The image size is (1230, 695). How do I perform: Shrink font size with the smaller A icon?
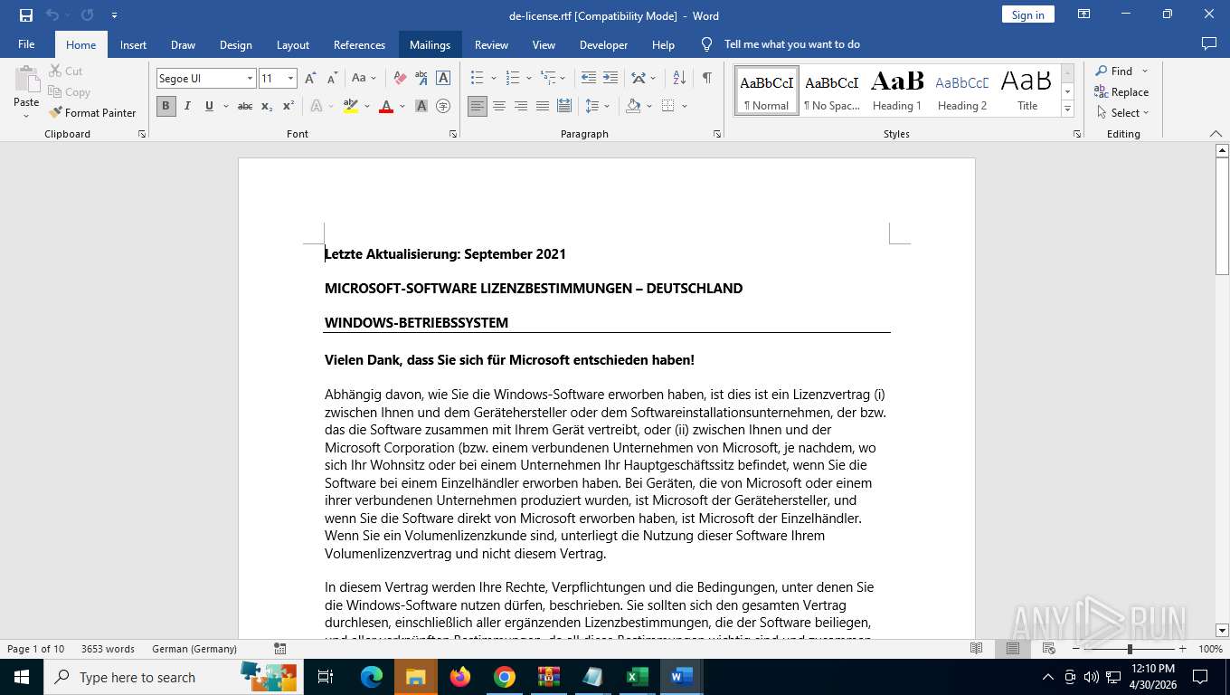(x=331, y=79)
